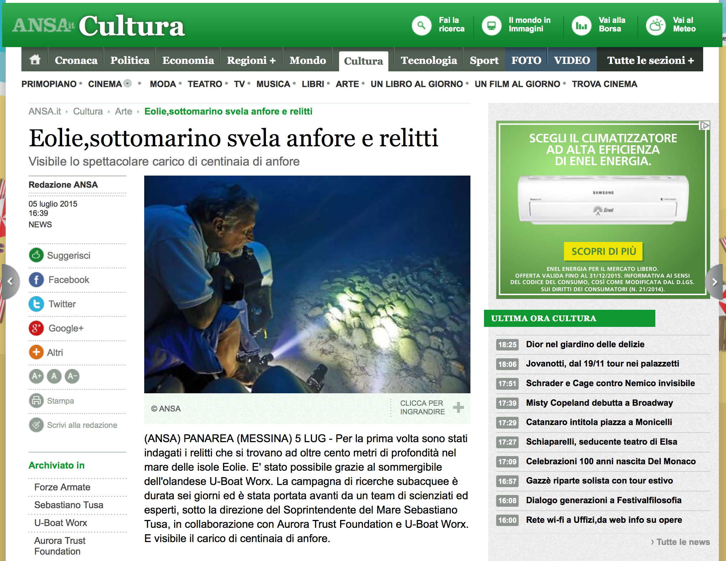Open MUSICA subsection

pyautogui.click(x=273, y=84)
